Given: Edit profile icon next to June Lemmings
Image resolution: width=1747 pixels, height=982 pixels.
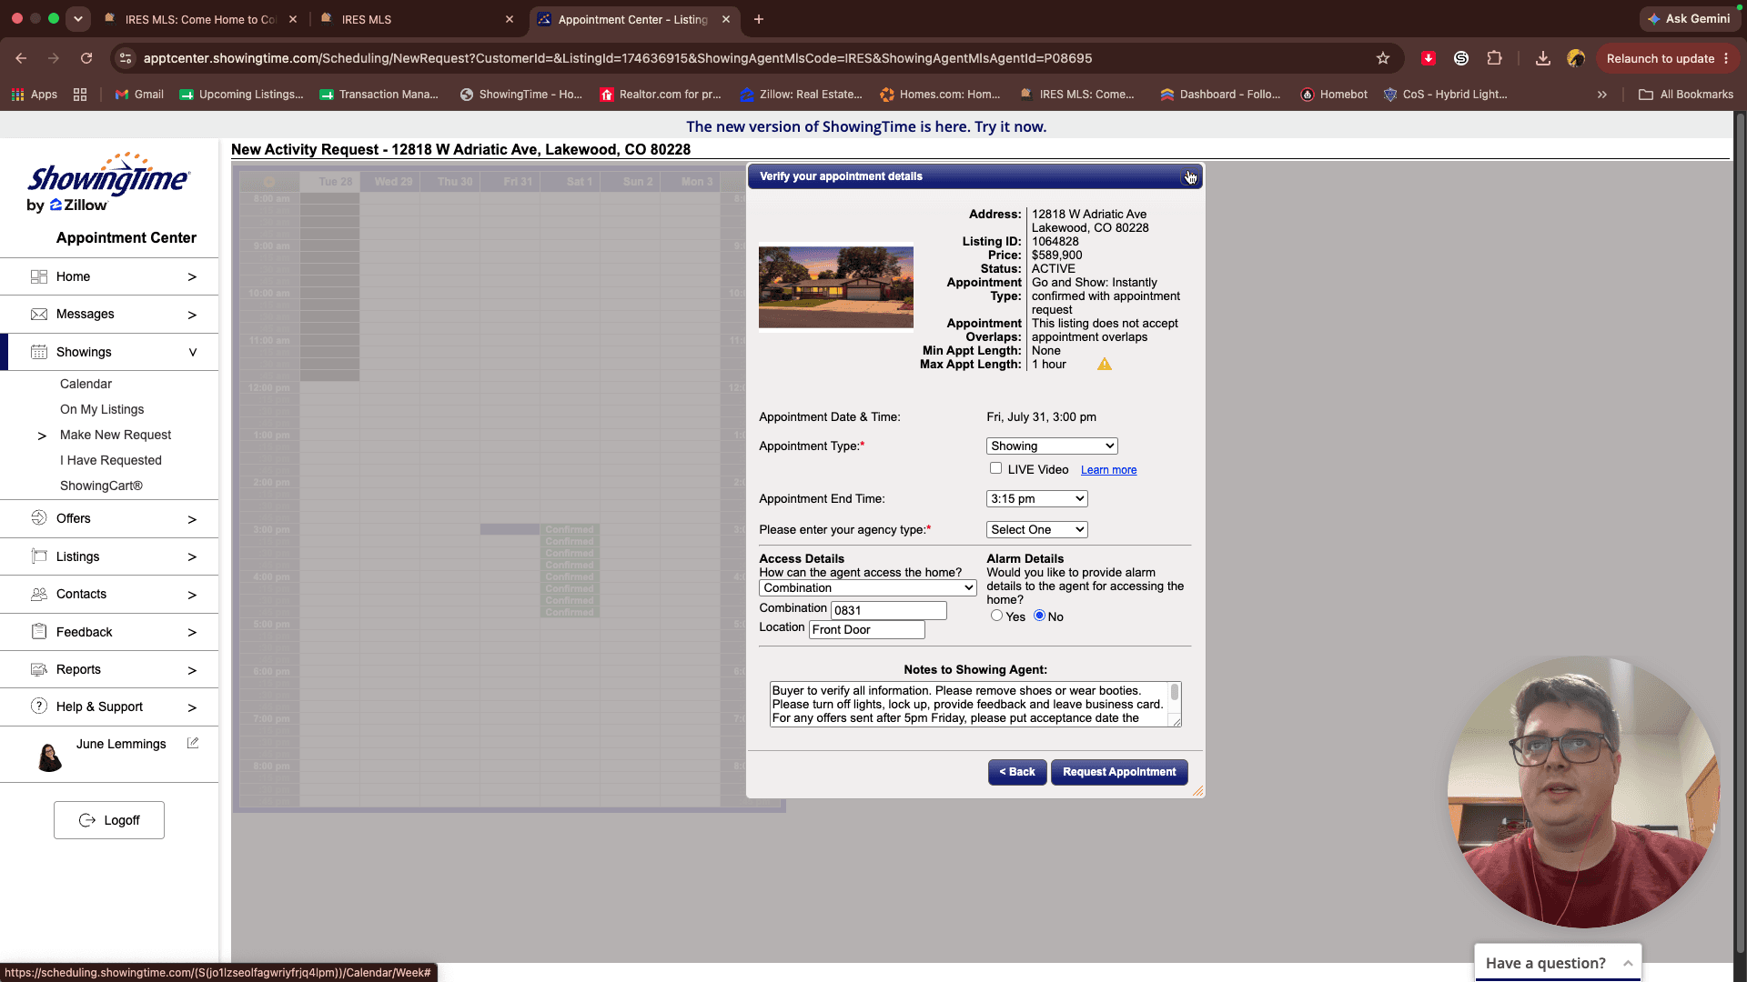Looking at the screenshot, I should pyautogui.click(x=193, y=743).
